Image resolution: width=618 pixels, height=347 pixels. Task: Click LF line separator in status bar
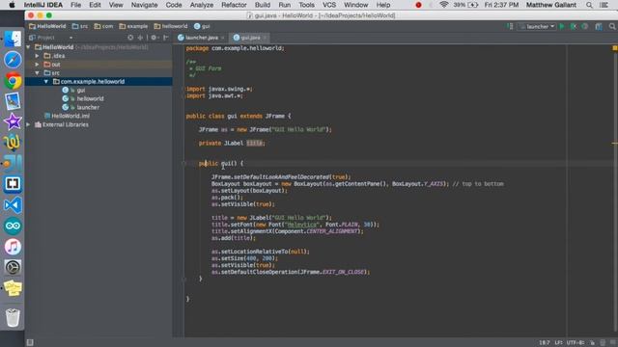coord(559,343)
